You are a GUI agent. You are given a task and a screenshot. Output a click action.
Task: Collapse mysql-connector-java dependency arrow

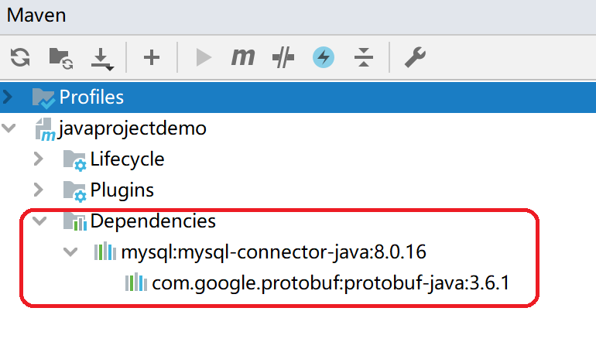[x=70, y=252]
